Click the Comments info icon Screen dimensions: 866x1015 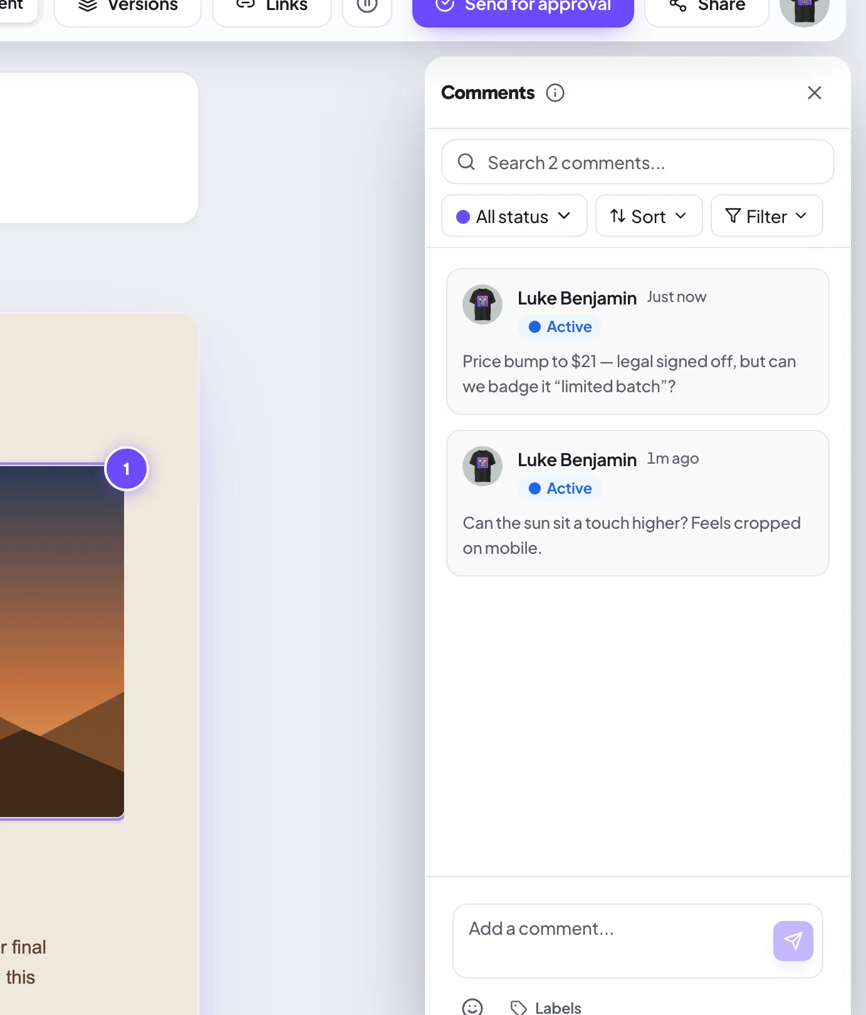pos(555,93)
